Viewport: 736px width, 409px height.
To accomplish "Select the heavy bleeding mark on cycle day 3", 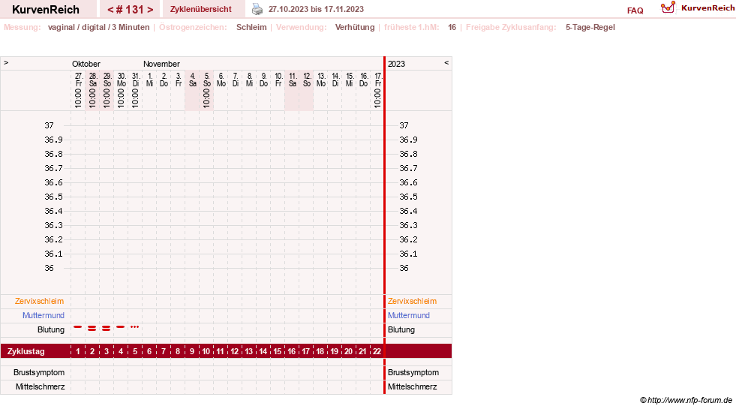I will point(106,328).
